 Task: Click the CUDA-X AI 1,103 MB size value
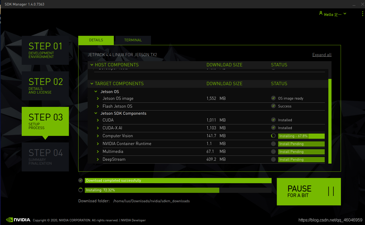pyautogui.click(x=216, y=128)
